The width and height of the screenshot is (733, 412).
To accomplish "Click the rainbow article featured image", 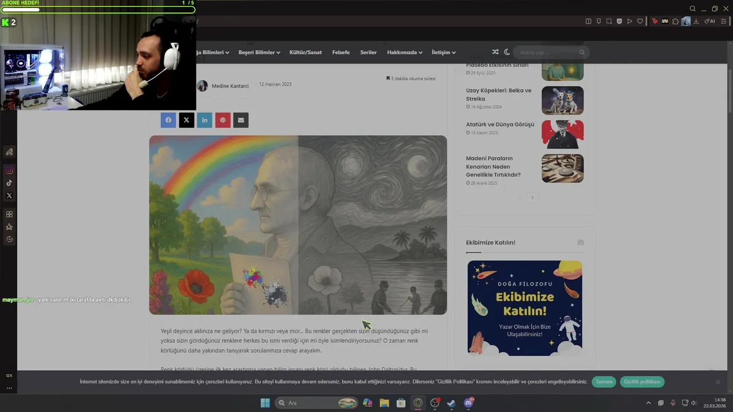I will (x=298, y=225).
